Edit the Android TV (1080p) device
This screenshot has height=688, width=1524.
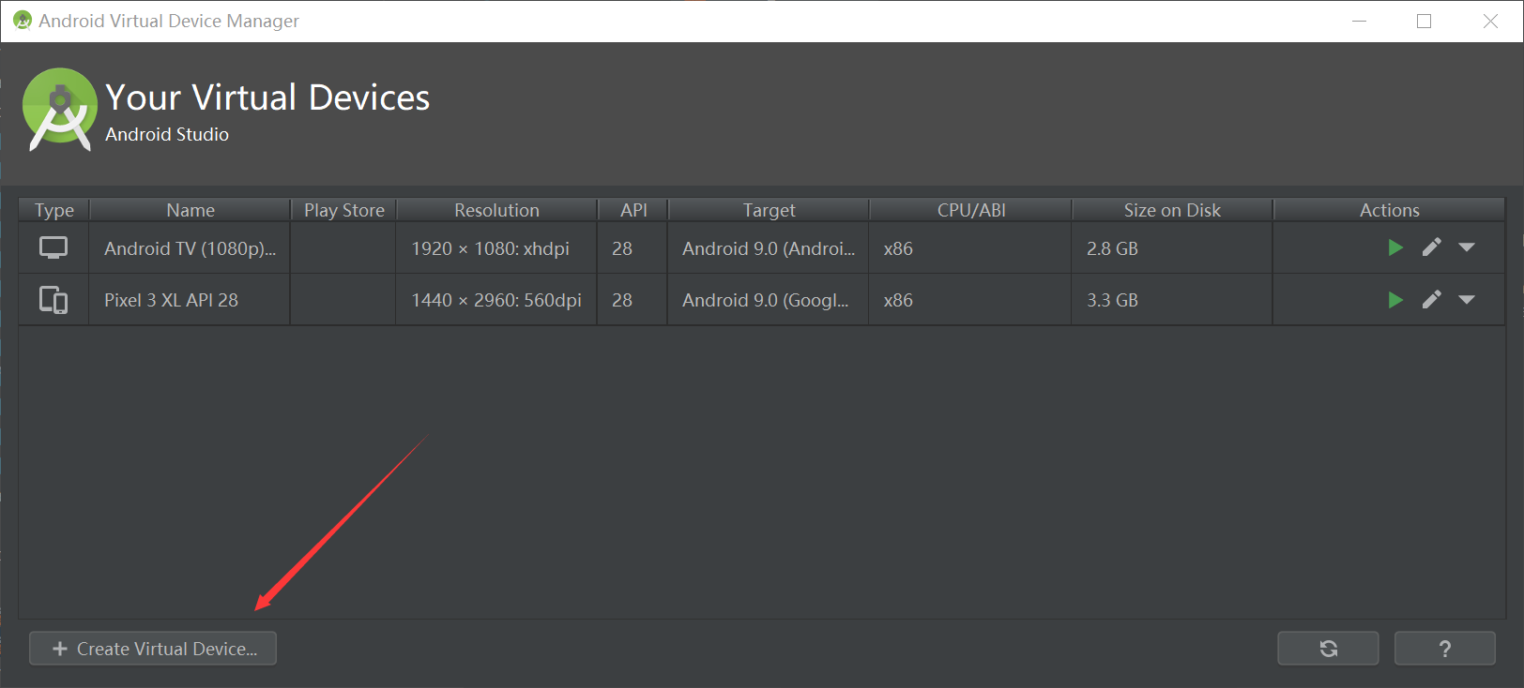point(1431,247)
